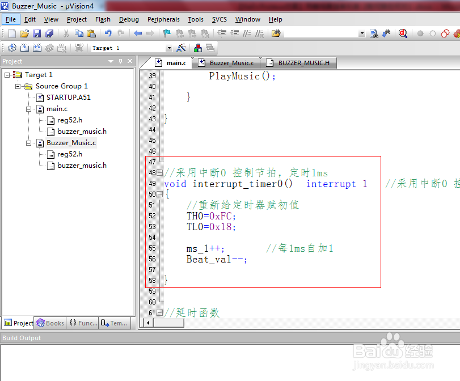
Task: Open the Flash menu
Action: pyautogui.click(x=103, y=19)
